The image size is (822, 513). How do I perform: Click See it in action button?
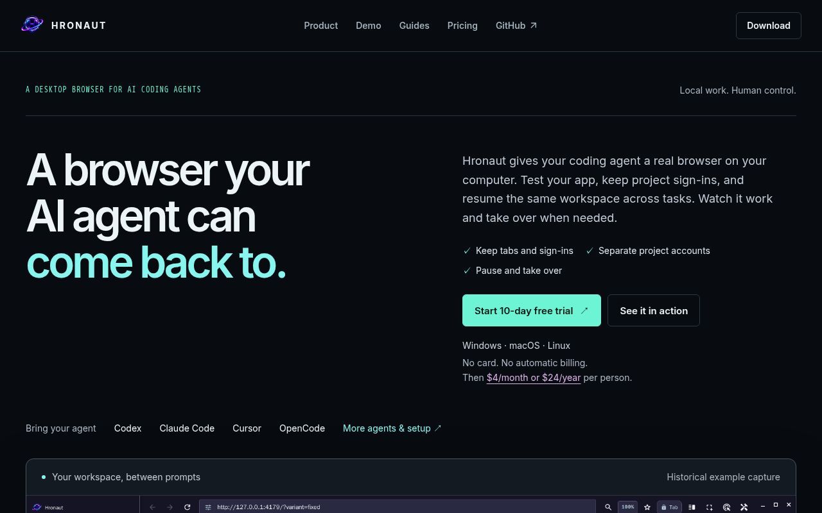pos(654,310)
